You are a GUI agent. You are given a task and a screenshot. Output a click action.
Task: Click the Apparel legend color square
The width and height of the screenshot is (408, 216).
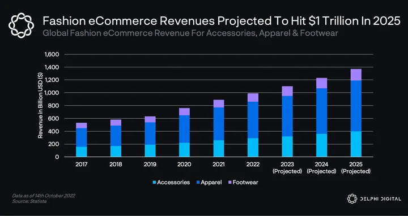point(198,183)
